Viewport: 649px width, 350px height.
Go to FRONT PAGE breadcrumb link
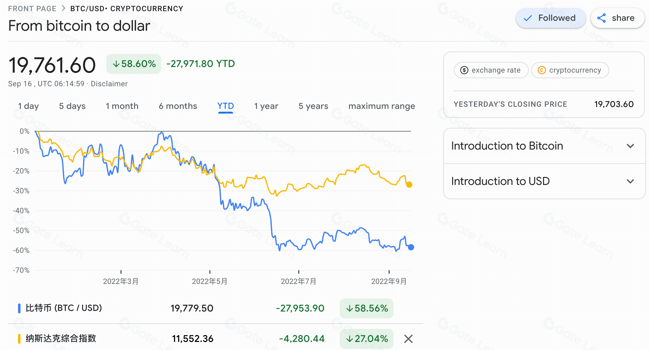click(x=32, y=9)
